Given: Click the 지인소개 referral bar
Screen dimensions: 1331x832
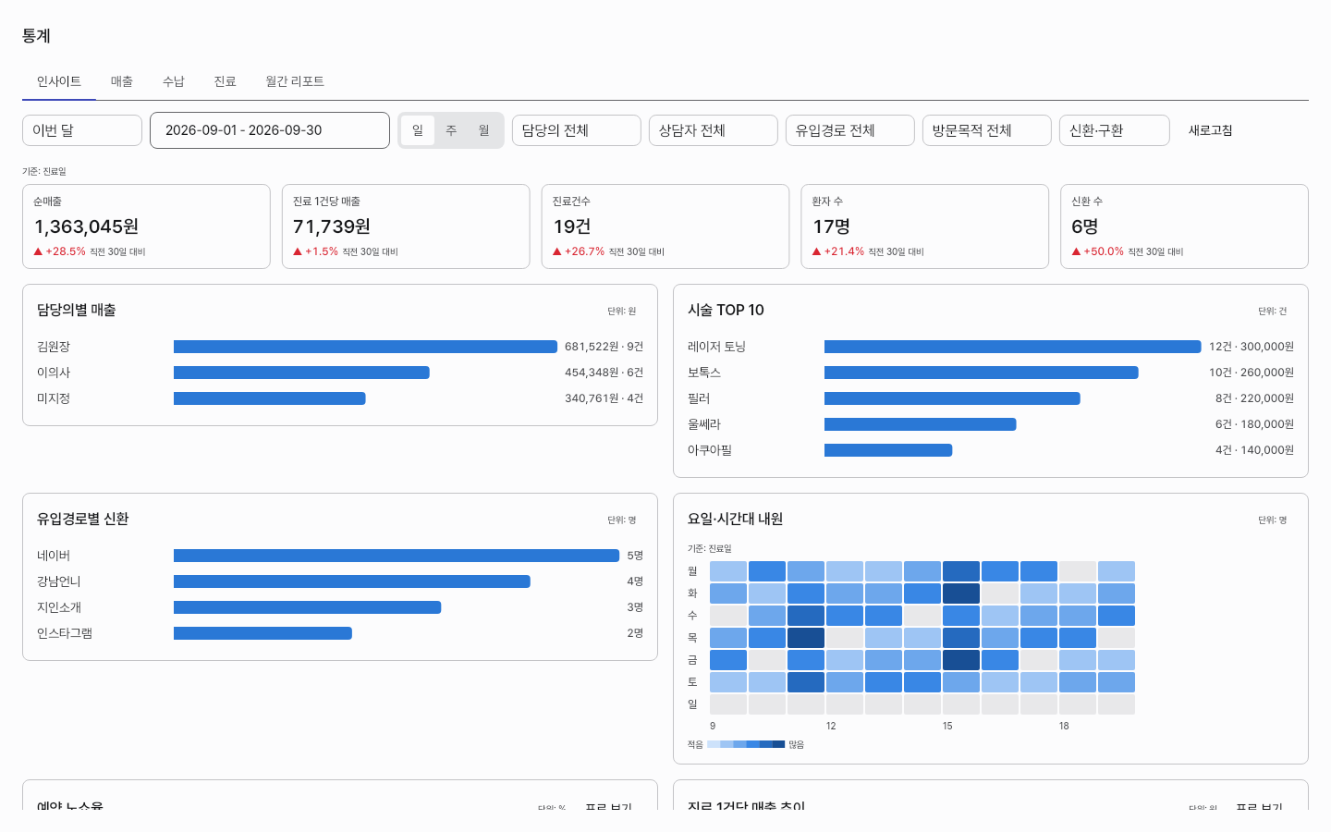Looking at the screenshot, I should (x=308, y=607).
